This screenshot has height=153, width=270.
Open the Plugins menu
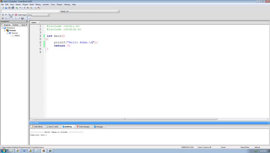click(60, 4)
